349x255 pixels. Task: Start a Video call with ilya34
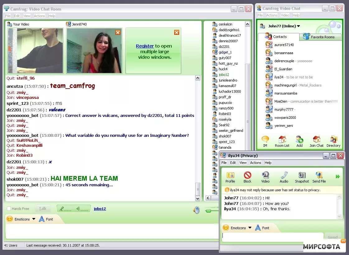[265, 177]
